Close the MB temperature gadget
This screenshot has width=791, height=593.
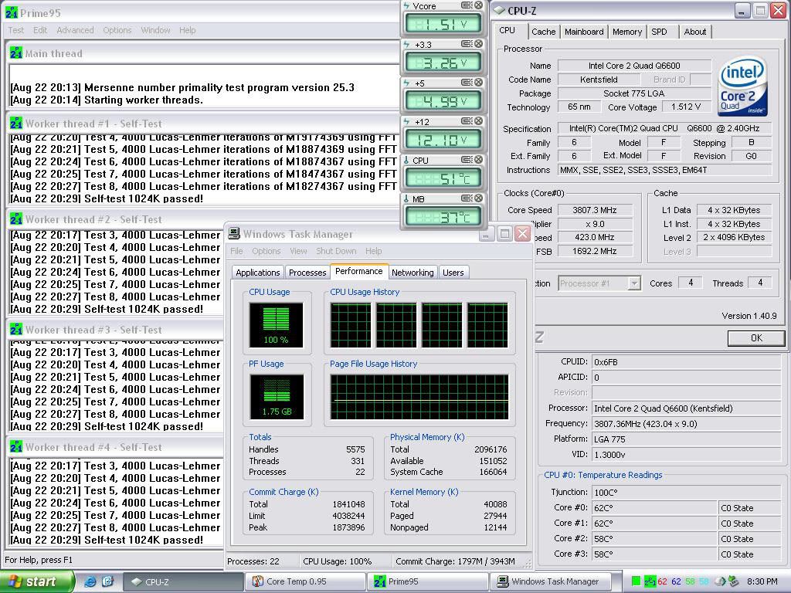pyautogui.click(x=478, y=198)
